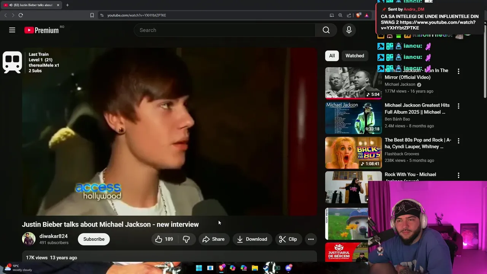Open the diwakar824 channel name link

pyautogui.click(x=54, y=236)
